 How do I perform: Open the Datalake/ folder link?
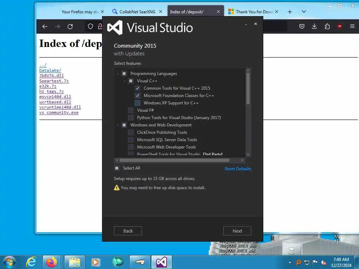coord(50,70)
